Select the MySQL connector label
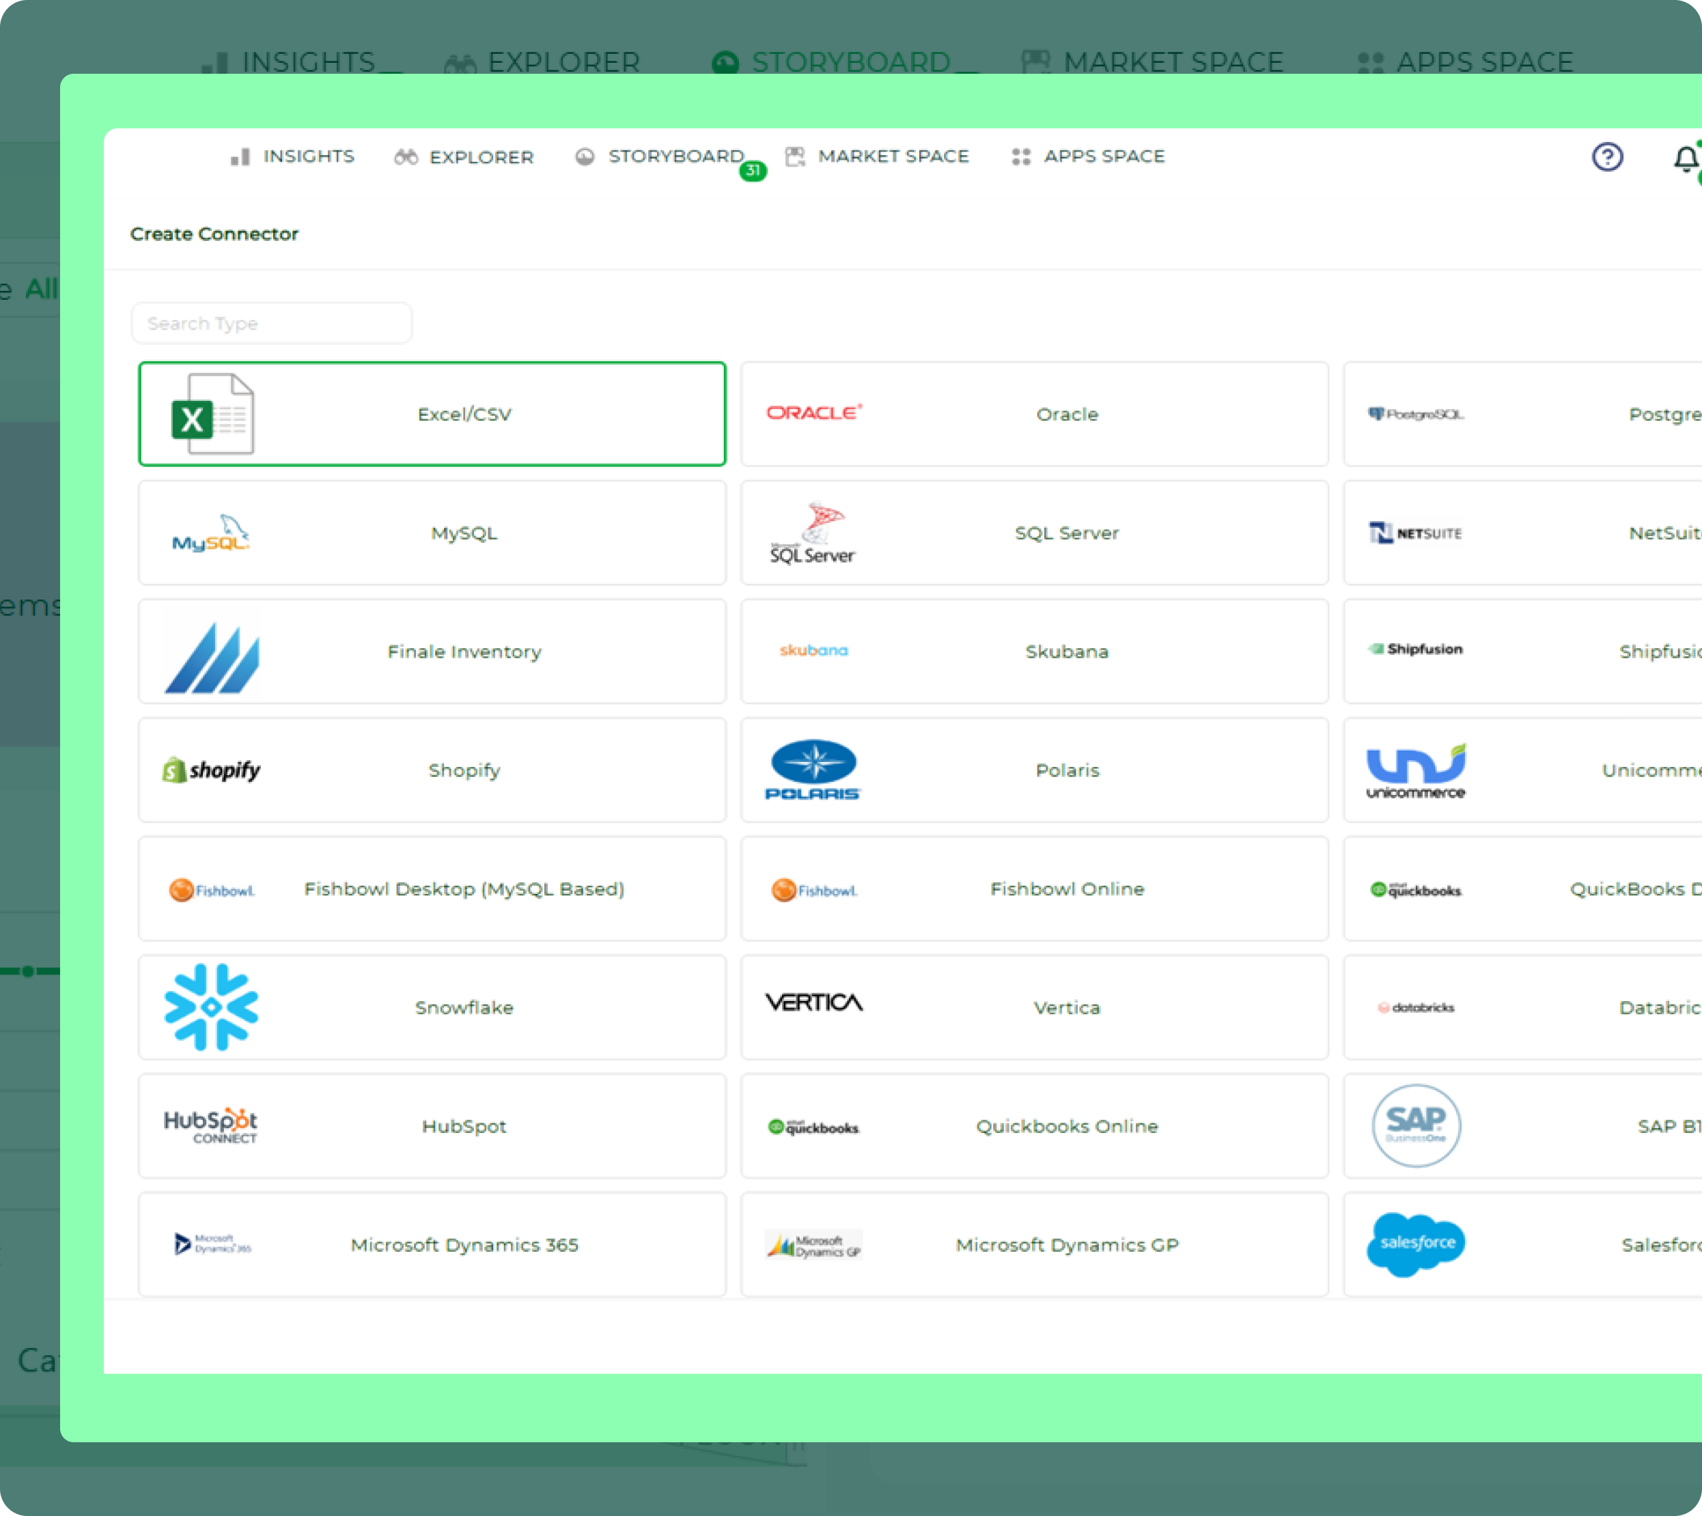 tap(464, 533)
